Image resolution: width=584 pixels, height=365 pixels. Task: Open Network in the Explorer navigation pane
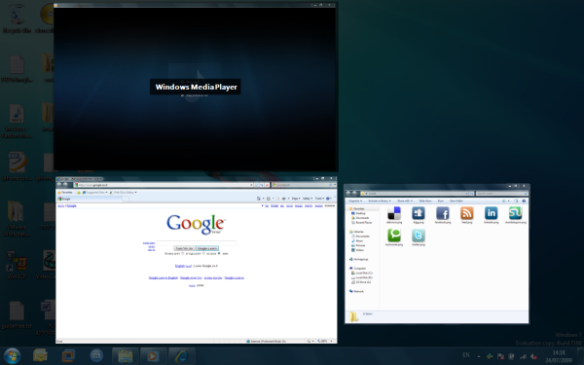356,291
